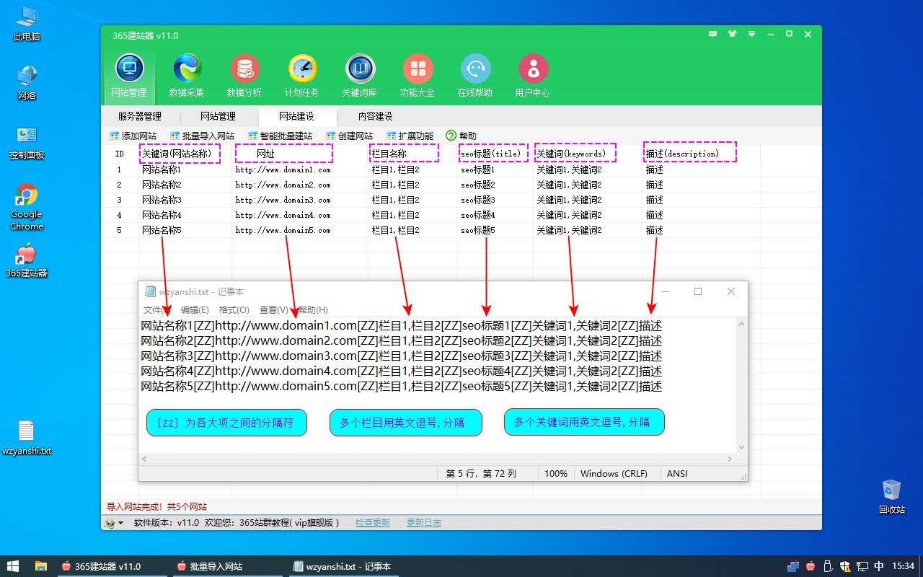Select the Google Chrome desktop icon
923x577 pixels.
[x=27, y=207]
